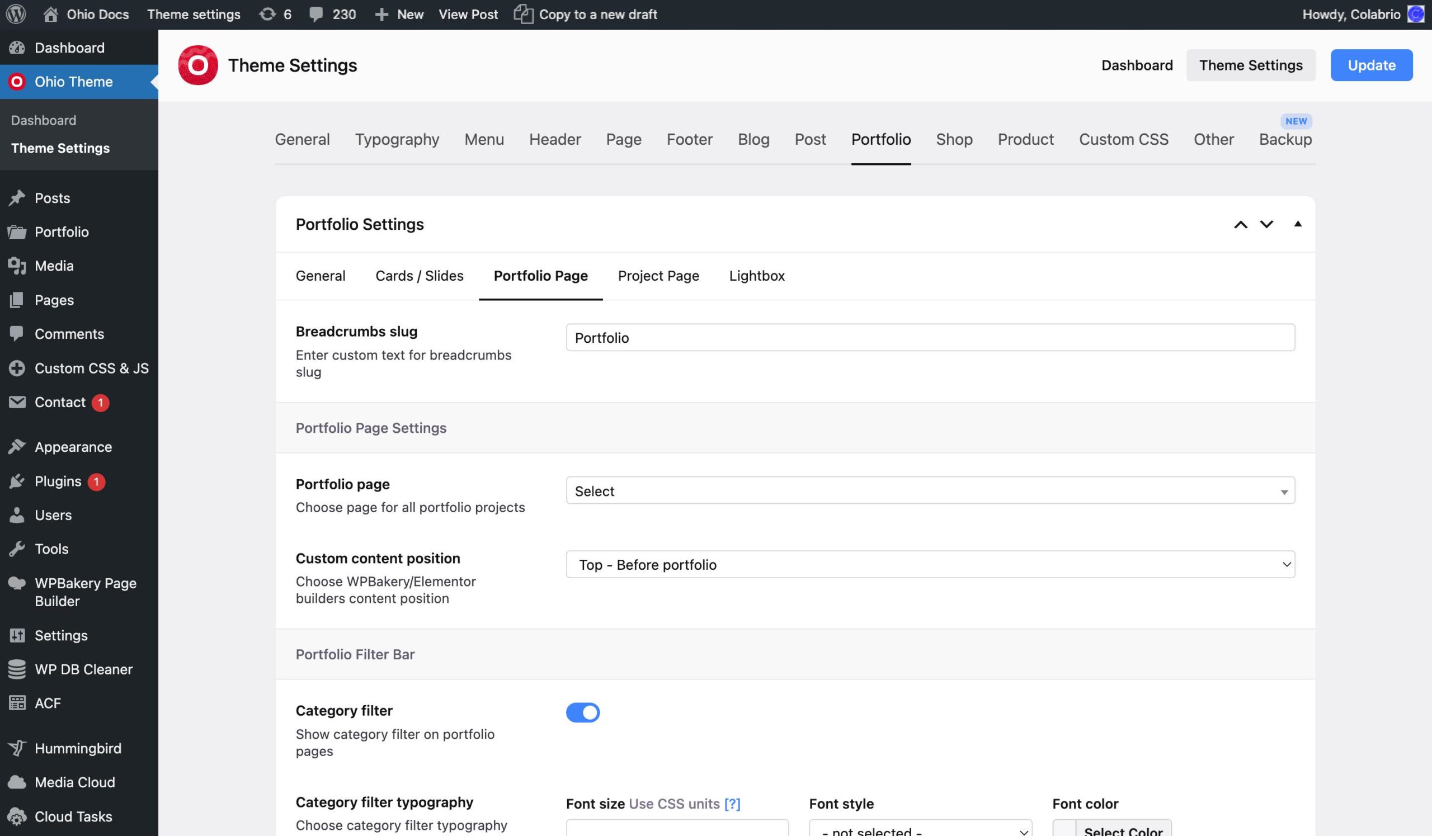
Task: Switch to the Typography settings tab
Action: pyautogui.click(x=397, y=140)
